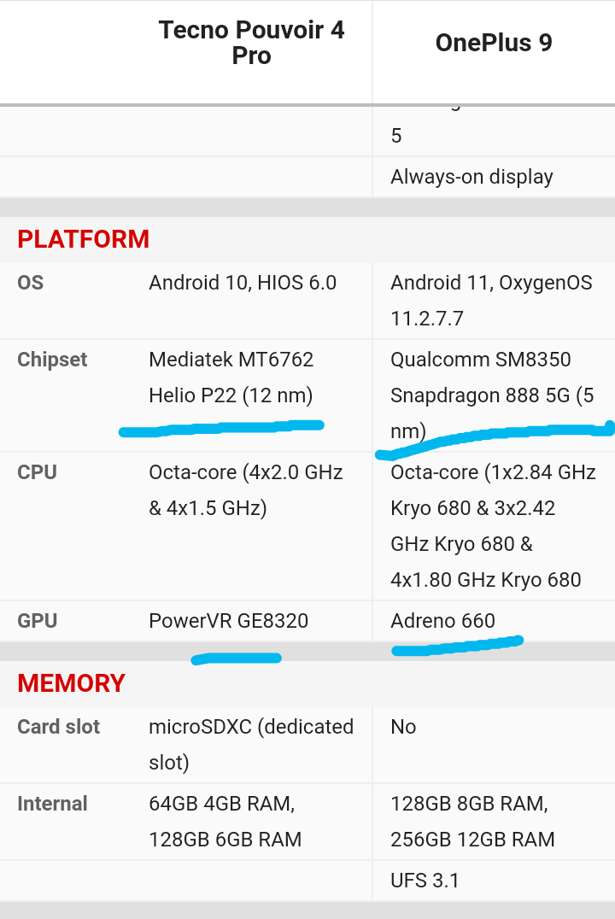
Task: Click the UFS 3.1 storage entry
Action: (425, 881)
